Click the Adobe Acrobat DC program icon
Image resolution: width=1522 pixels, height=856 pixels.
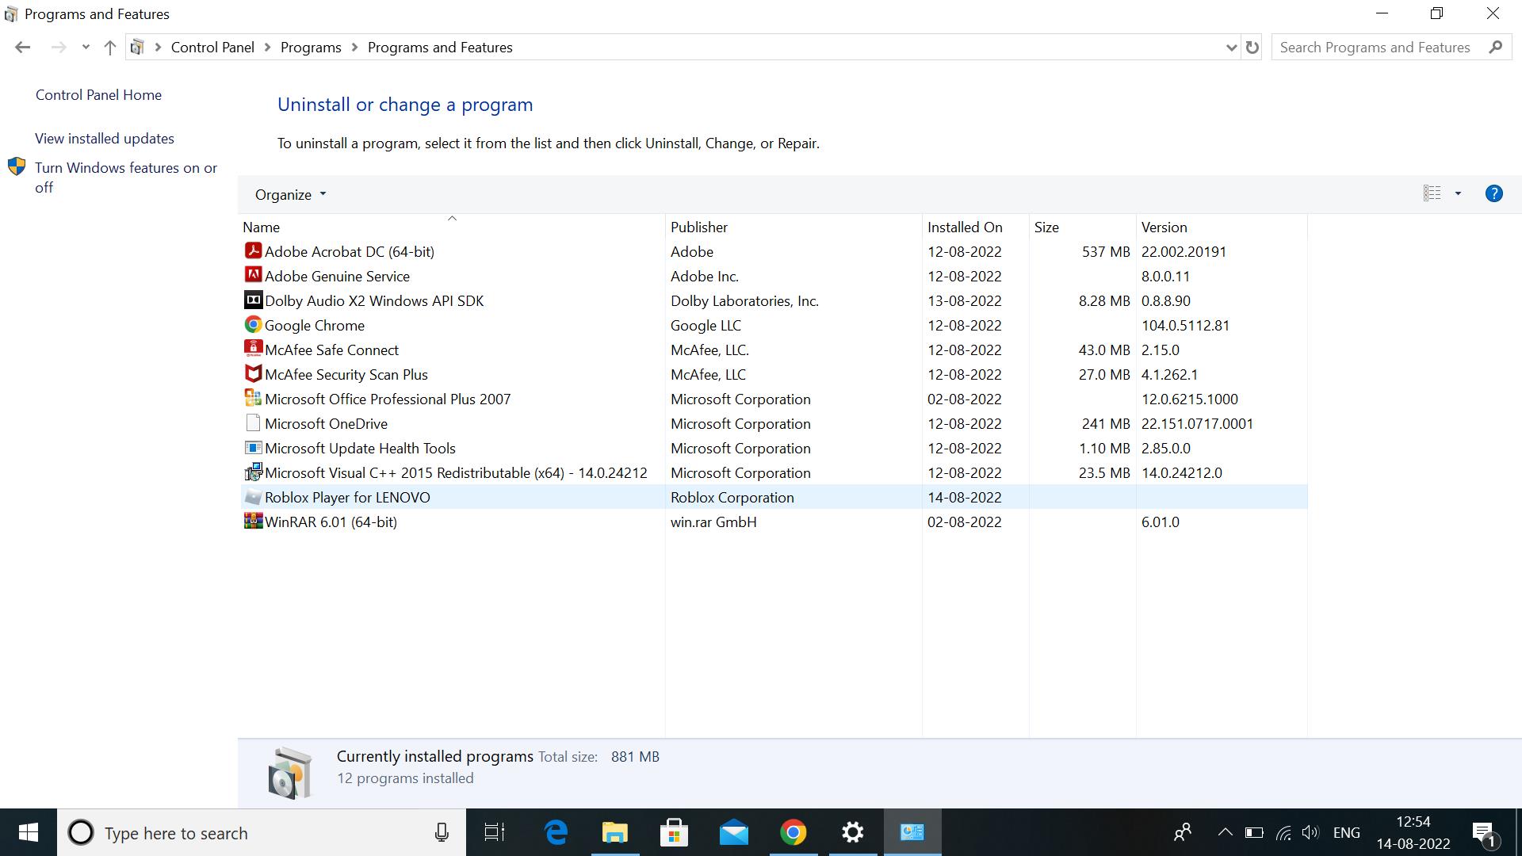tap(253, 251)
